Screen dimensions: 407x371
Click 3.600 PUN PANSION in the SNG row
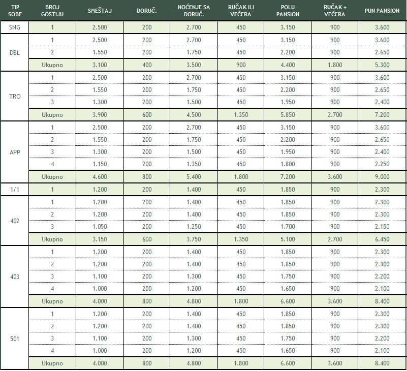(382, 27)
